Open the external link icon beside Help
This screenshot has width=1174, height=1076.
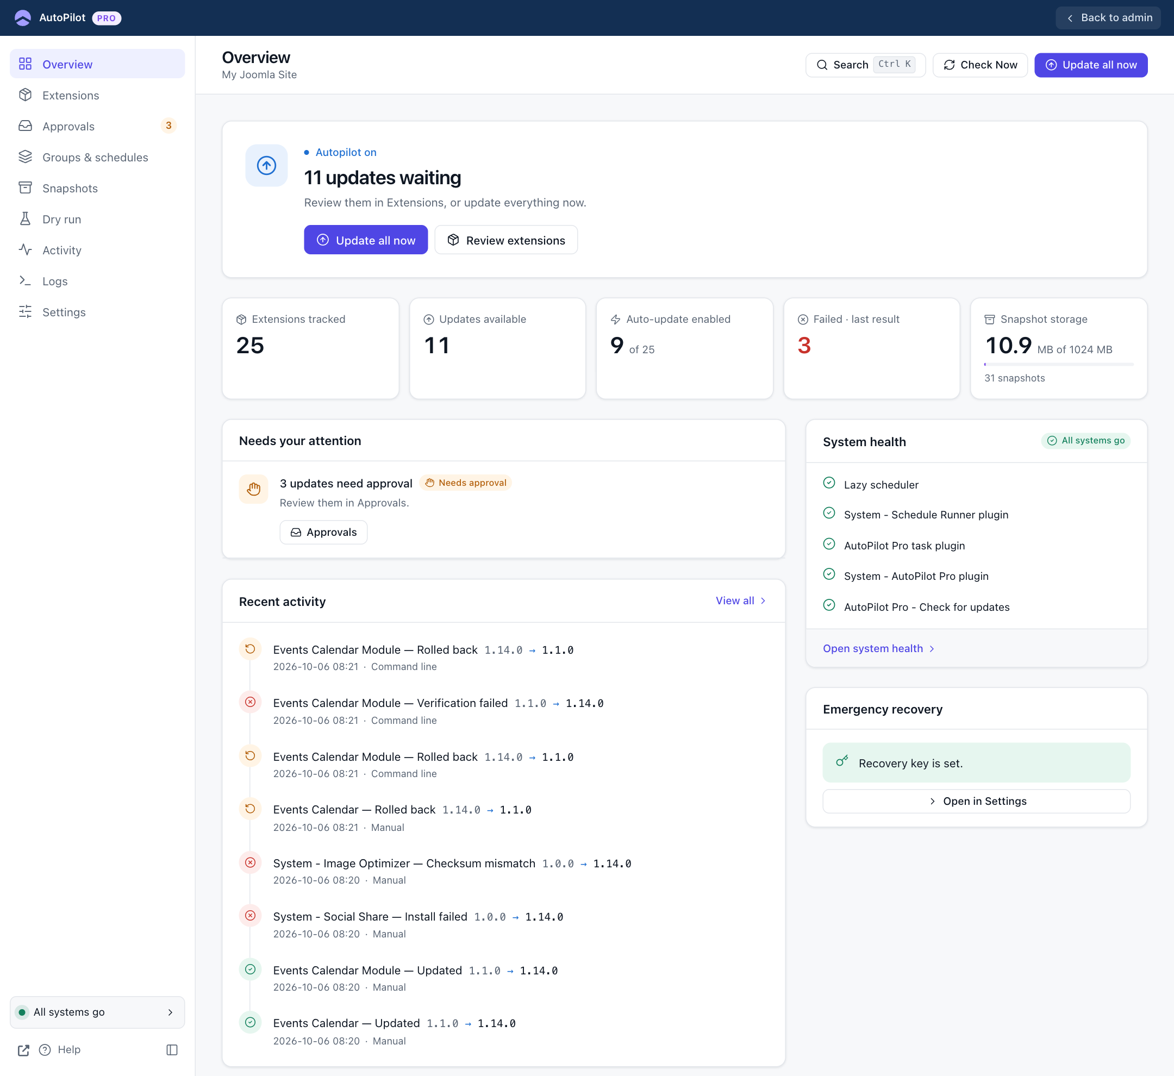pos(23,1050)
